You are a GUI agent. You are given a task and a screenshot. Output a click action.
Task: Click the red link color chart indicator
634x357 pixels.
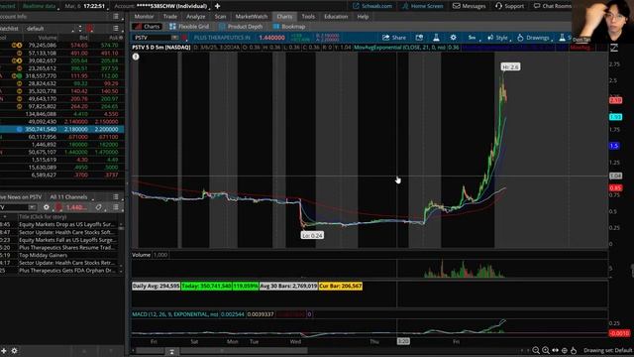pos(184,38)
